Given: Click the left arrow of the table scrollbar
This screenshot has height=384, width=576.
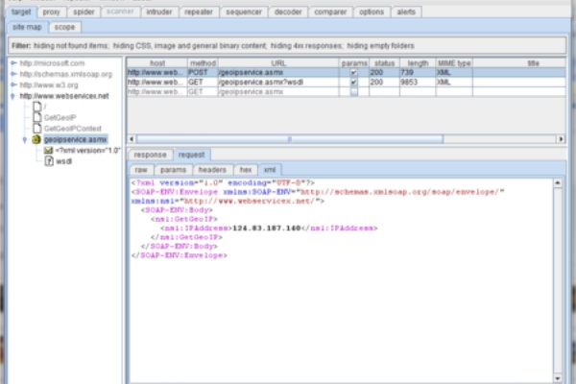Looking at the screenshot, I should pyautogui.click(x=132, y=139).
